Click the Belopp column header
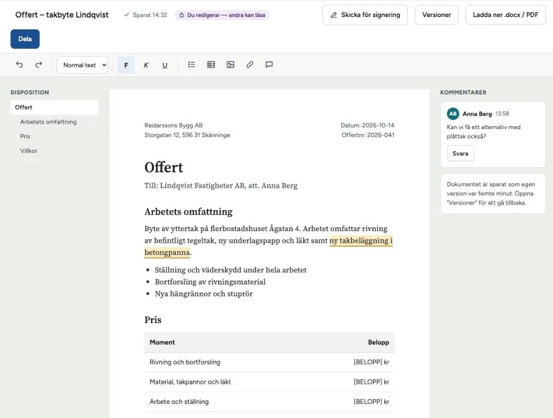 click(379, 343)
